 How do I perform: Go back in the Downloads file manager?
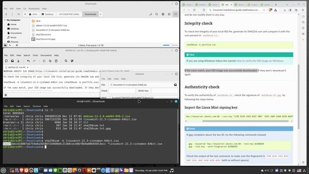[x=6, y=14]
